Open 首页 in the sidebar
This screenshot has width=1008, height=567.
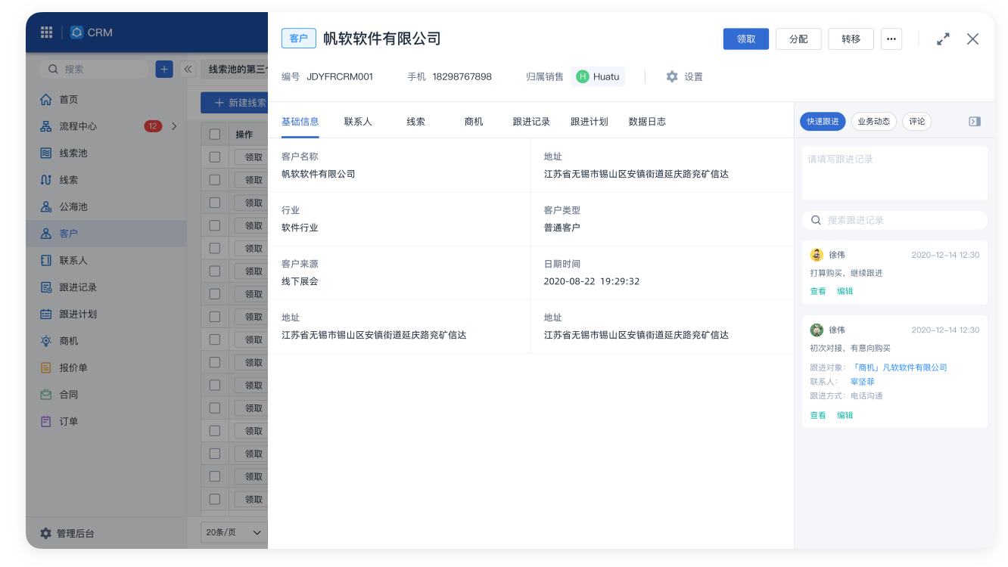pyautogui.click(x=106, y=99)
